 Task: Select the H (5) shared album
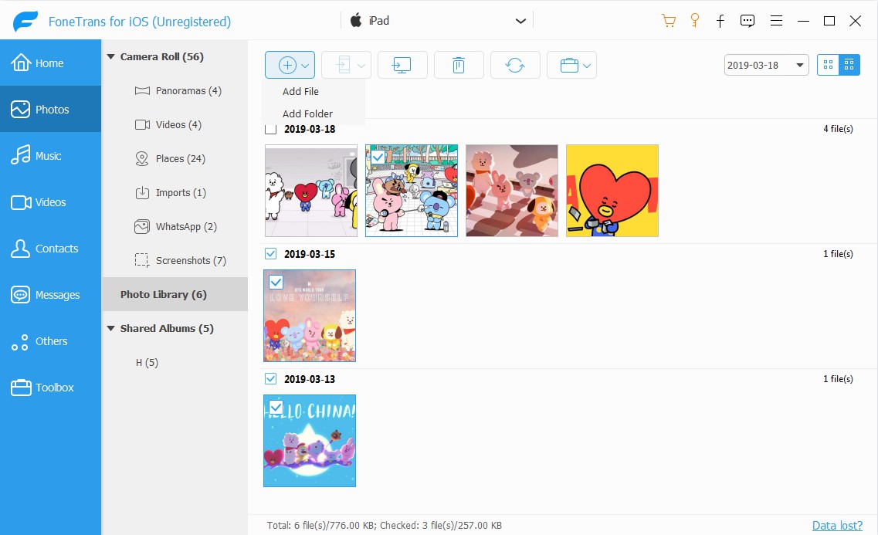(147, 363)
